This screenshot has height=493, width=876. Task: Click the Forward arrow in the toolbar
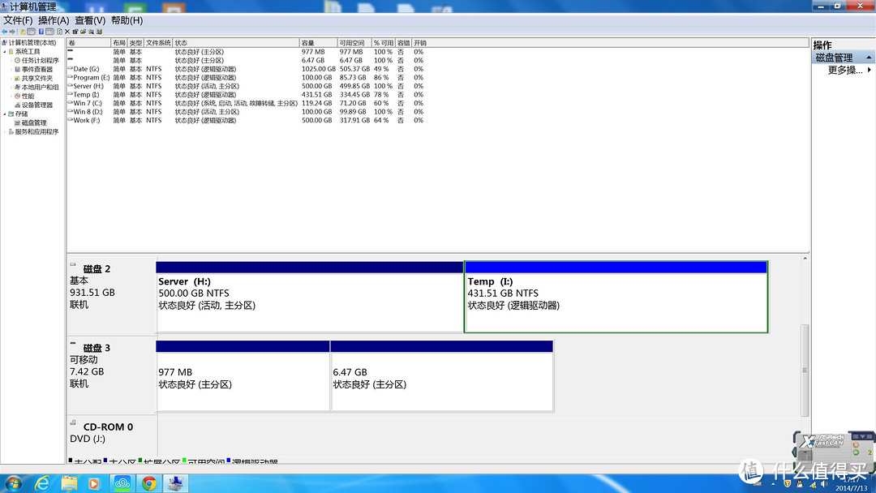tap(13, 32)
